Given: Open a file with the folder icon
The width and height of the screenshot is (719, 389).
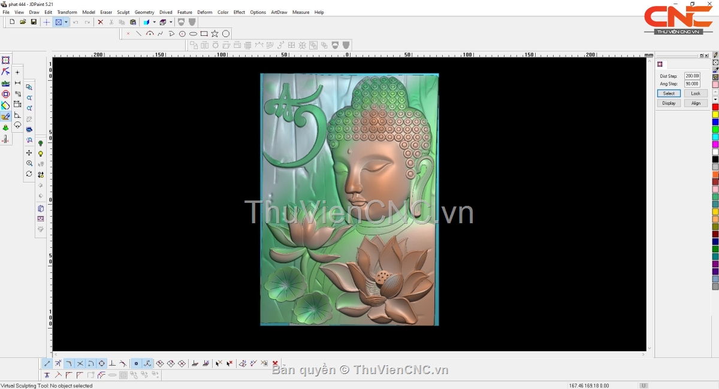Looking at the screenshot, I should click(23, 22).
